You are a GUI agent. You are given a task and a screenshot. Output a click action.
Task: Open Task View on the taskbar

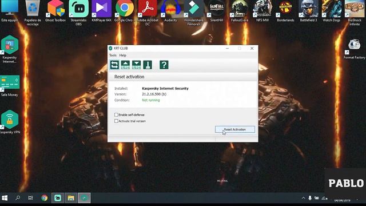point(30,198)
